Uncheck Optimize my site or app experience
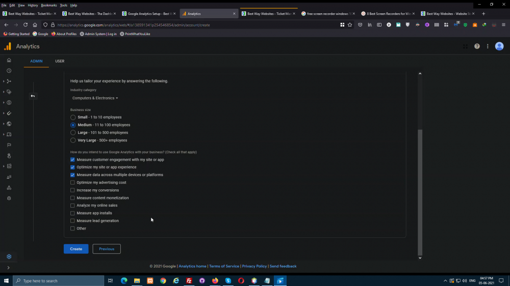The height and width of the screenshot is (286, 510). tap(72, 167)
